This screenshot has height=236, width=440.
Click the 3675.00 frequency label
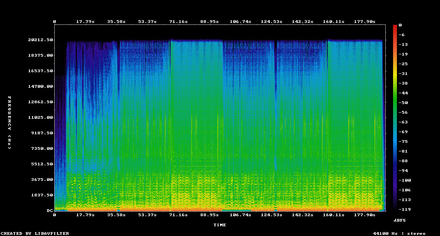point(42,180)
